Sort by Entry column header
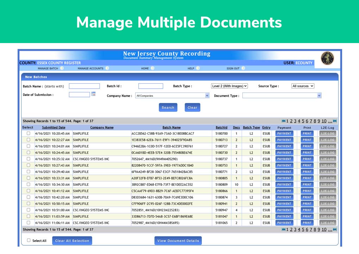359x254 pixels. (x=266, y=127)
